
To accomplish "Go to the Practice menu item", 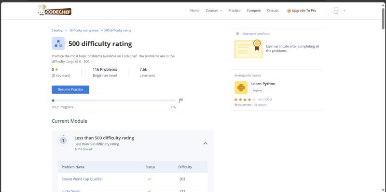I will click(234, 11).
